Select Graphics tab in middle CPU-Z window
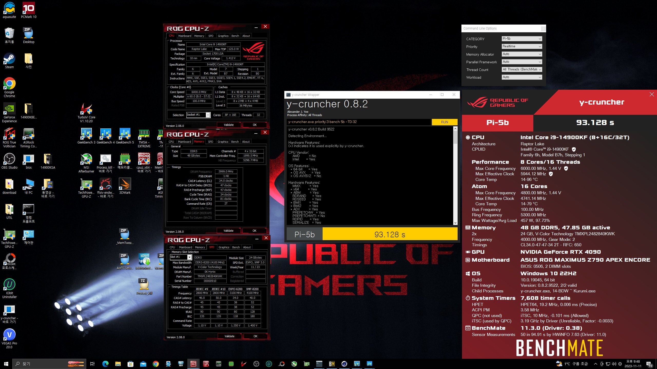 point(223,142)
